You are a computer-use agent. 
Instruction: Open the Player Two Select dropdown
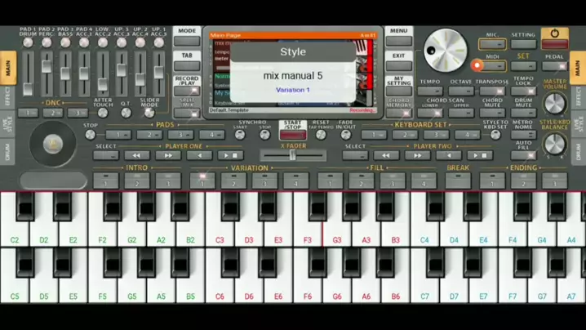(x=356, y=155)
